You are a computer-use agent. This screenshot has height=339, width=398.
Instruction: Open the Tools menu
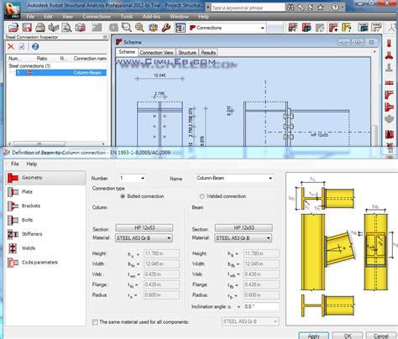tap(127, 17)
